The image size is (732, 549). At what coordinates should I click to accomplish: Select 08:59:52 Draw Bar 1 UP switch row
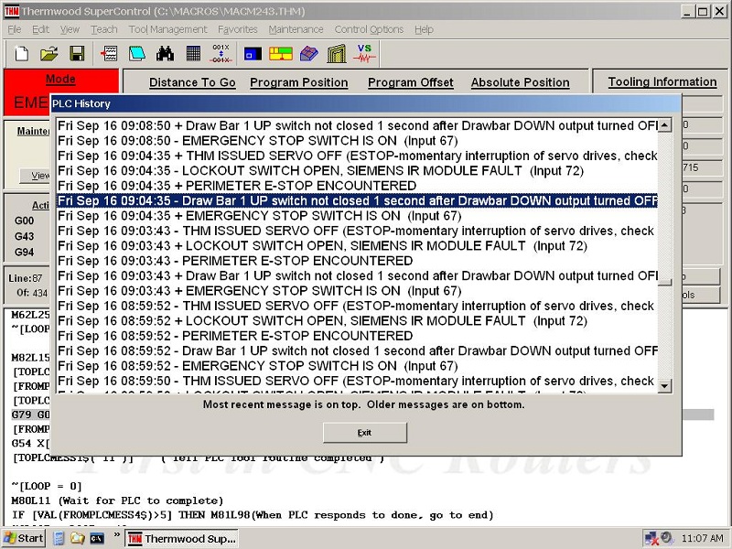(x=357, y=351)
